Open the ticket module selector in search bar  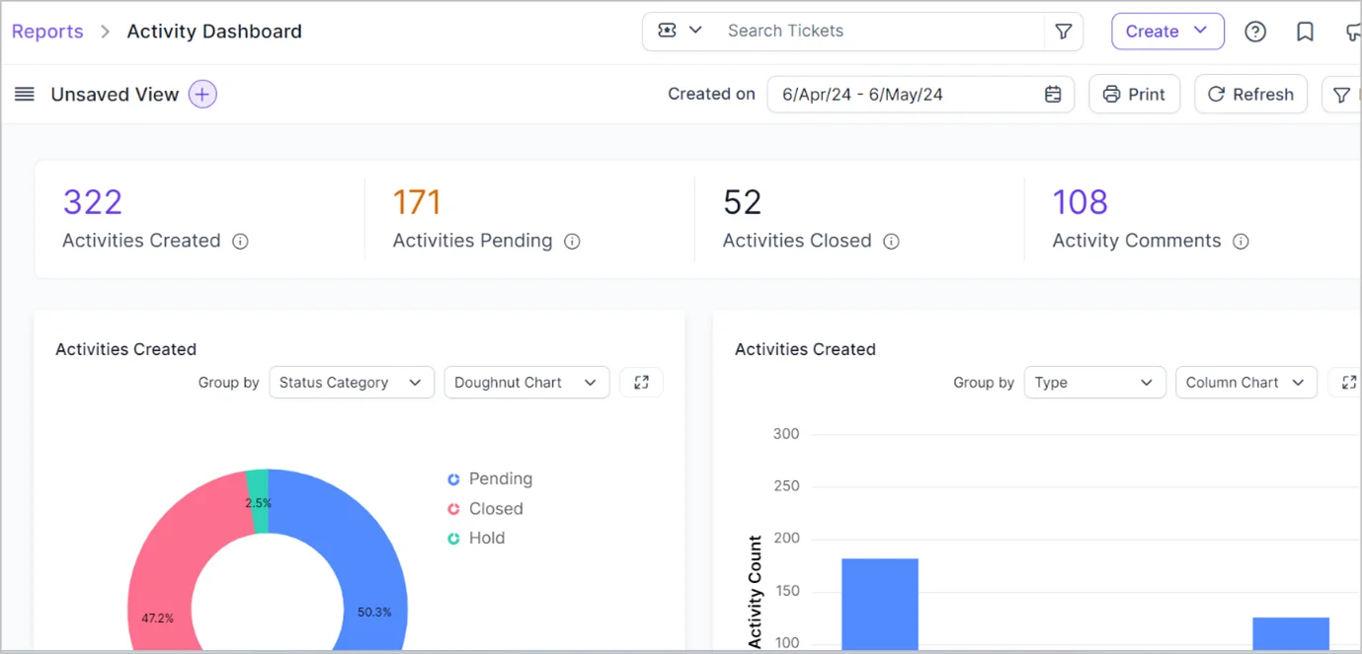pyautogui.click(x=678, y=31)
